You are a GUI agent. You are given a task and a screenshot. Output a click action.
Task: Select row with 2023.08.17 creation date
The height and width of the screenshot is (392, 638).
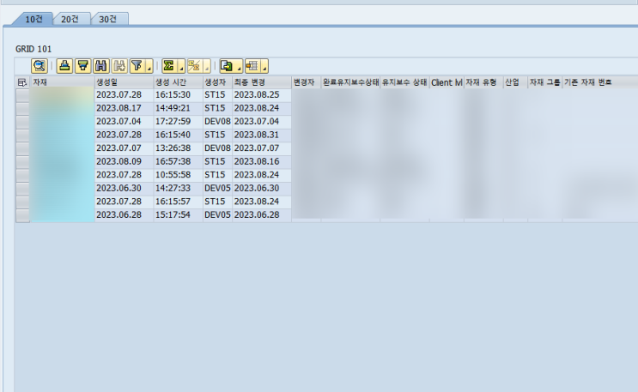tap(23, 108)
